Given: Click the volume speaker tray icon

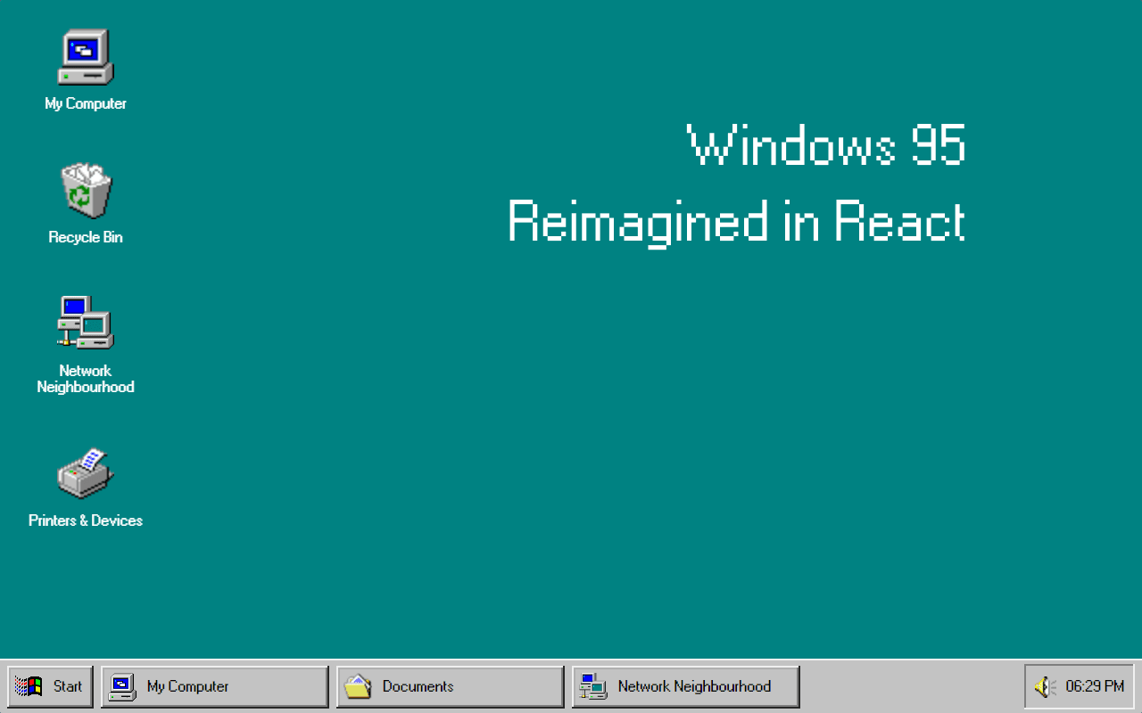Looking at the screenshot, I should click(1045, 686).
